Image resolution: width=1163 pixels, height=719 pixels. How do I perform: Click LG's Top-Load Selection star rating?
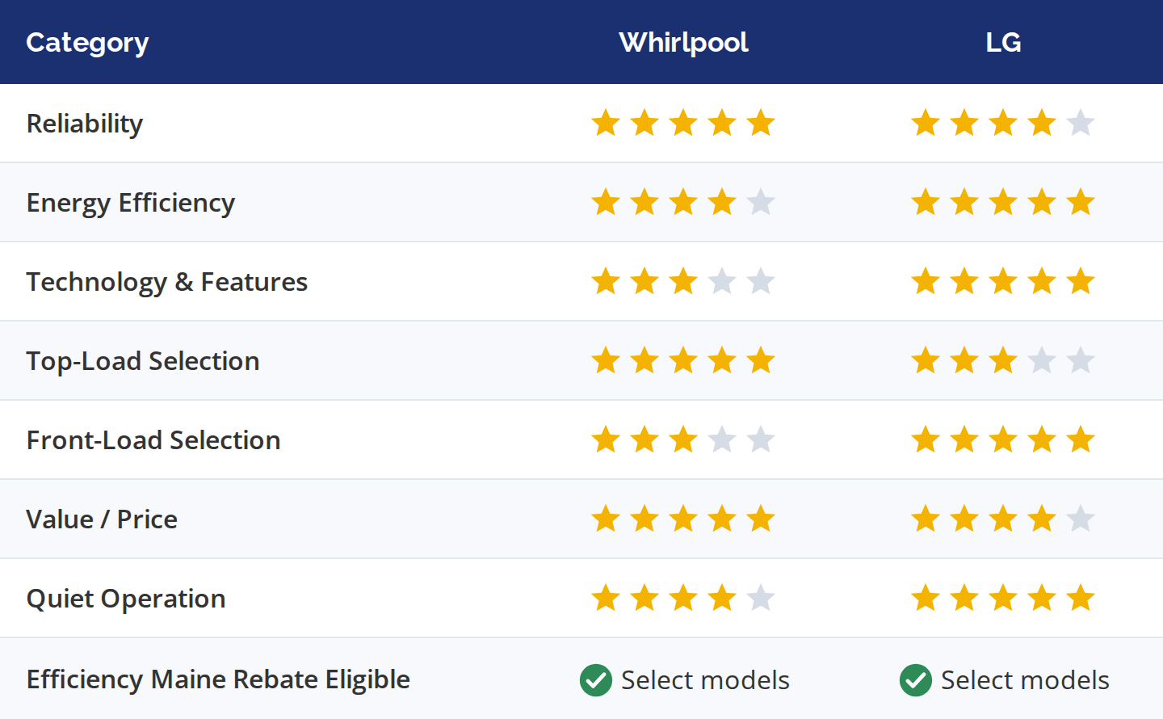[x=1003, y=361]
